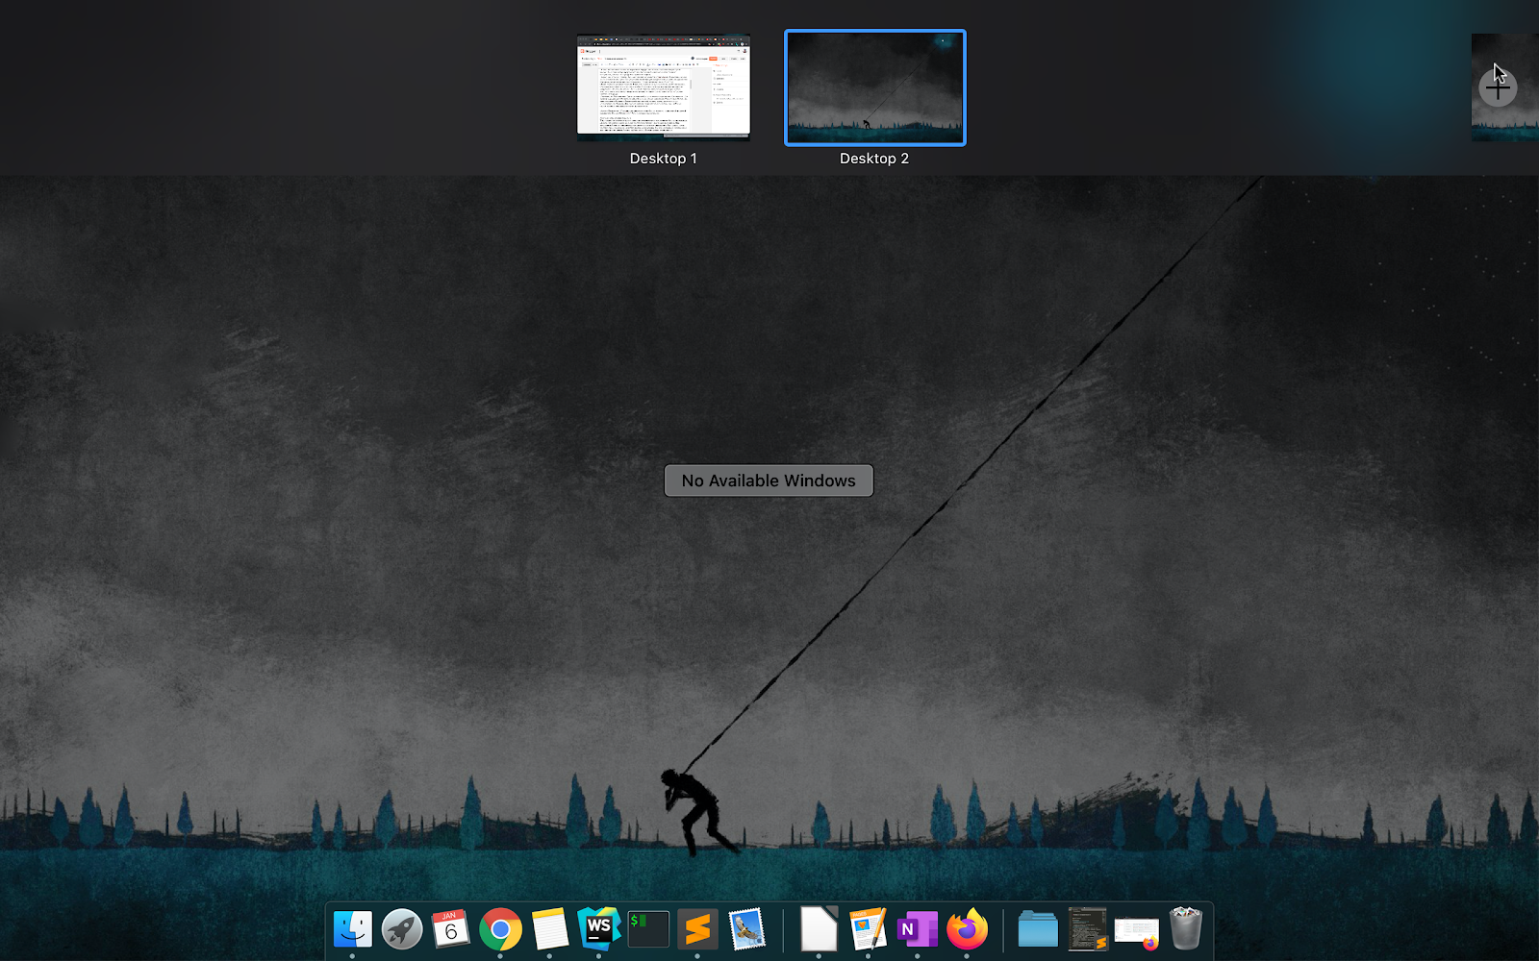Viewport: 1539px width, 961px height.
Task: Restore the minimized Sublime Text window in the Dock
Action: tap(1088, 929)
